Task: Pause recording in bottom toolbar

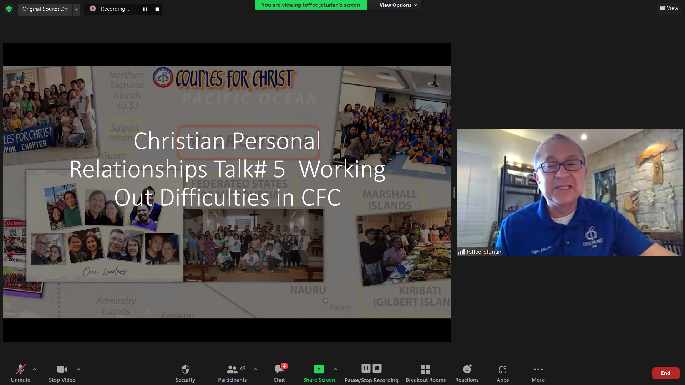Action: [366, 368]
